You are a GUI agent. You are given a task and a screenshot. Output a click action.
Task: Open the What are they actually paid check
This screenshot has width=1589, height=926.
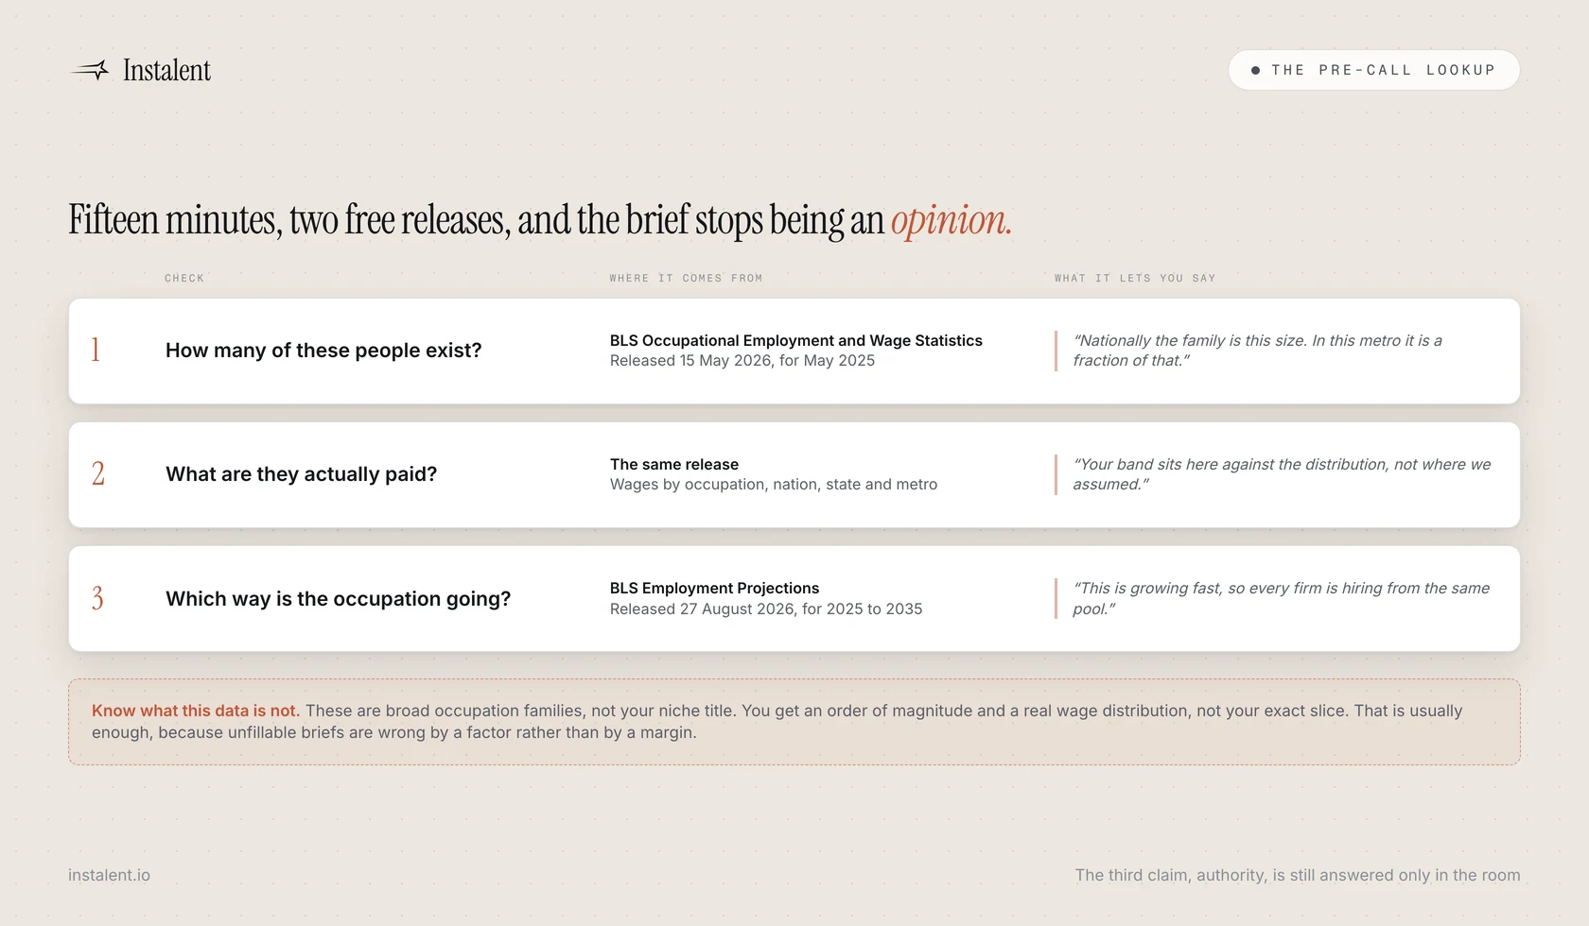(x=301, y=474)
